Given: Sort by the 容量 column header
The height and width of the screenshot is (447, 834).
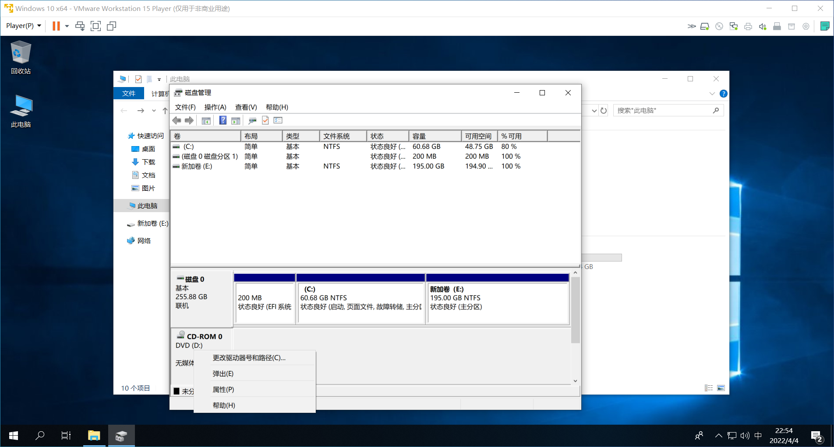Looking at the screenshot, I should coord(435,136).
